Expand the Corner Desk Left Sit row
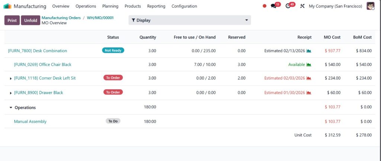This screenshot has height=161, width=381. [11, 78]
